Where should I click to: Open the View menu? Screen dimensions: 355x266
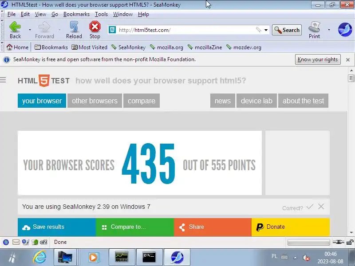click(40, 14)
